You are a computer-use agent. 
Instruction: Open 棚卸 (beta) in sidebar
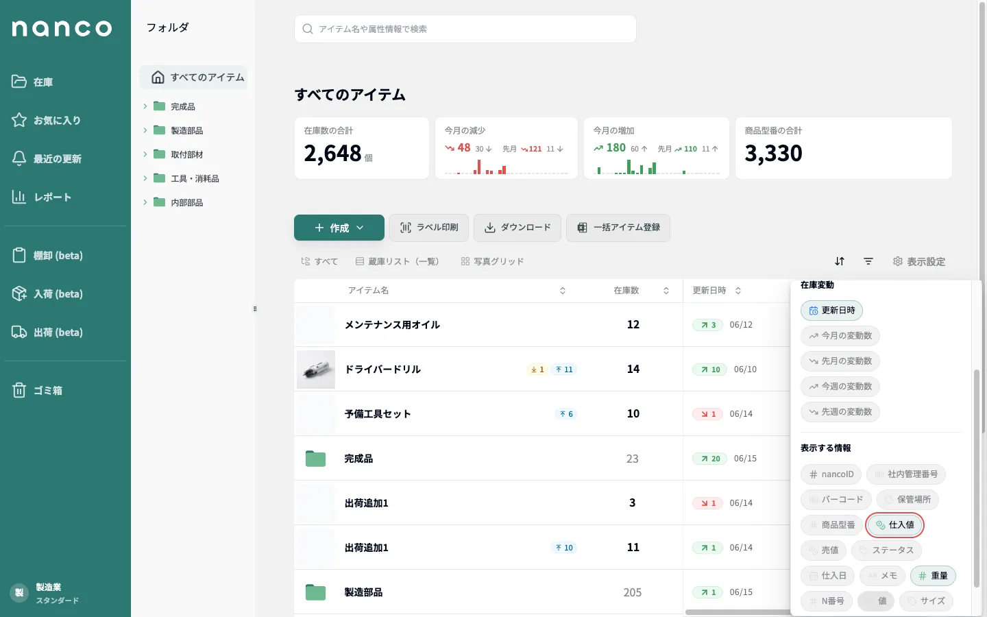tap(47, 255)
